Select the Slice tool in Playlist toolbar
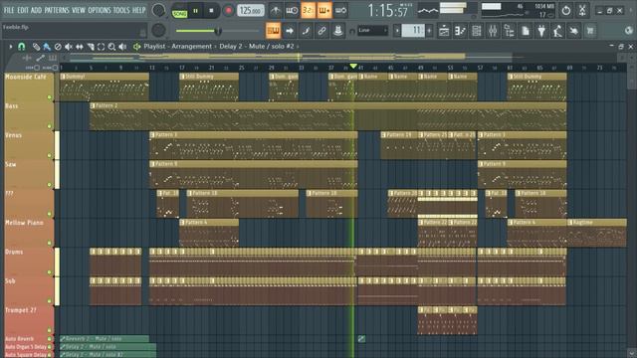 pyautogui.click(x=91, y=47)
